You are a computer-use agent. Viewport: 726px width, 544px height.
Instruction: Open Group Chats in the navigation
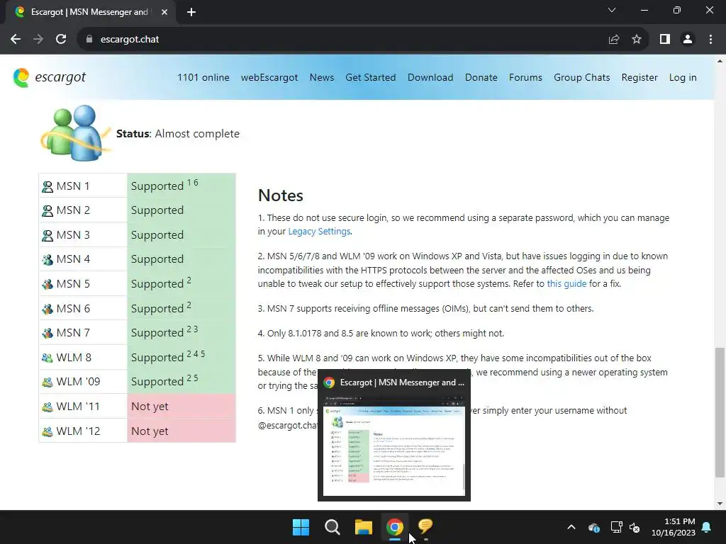pos(581,77)
